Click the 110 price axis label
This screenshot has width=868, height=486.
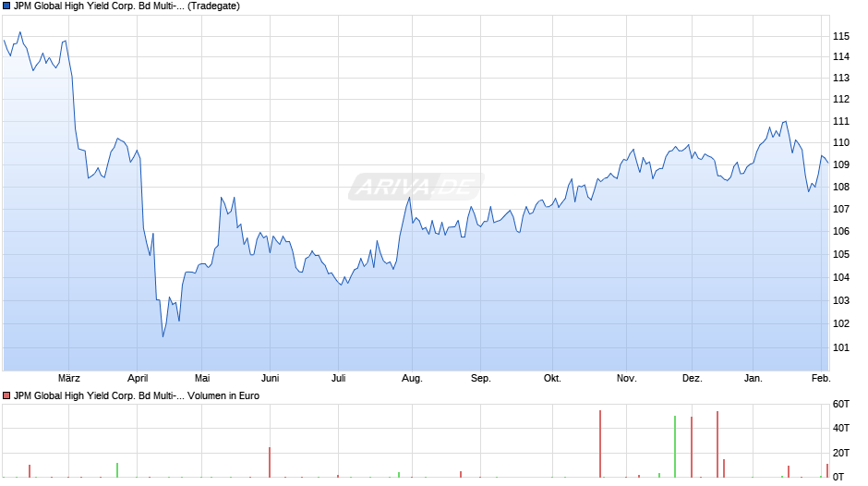[x=841, y=143]
